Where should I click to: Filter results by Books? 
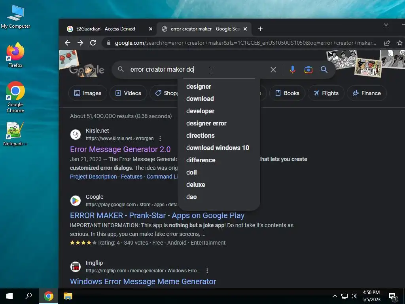[x=287, y=93]
